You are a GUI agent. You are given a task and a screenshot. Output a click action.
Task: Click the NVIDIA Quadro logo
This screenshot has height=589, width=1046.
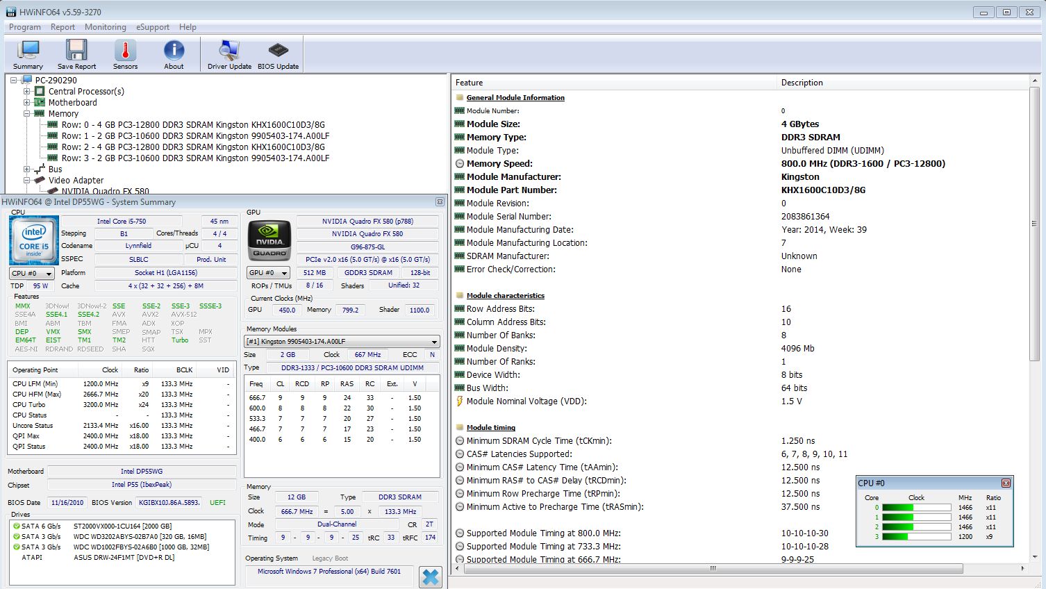pyautogui.click(x=269, y=240)
